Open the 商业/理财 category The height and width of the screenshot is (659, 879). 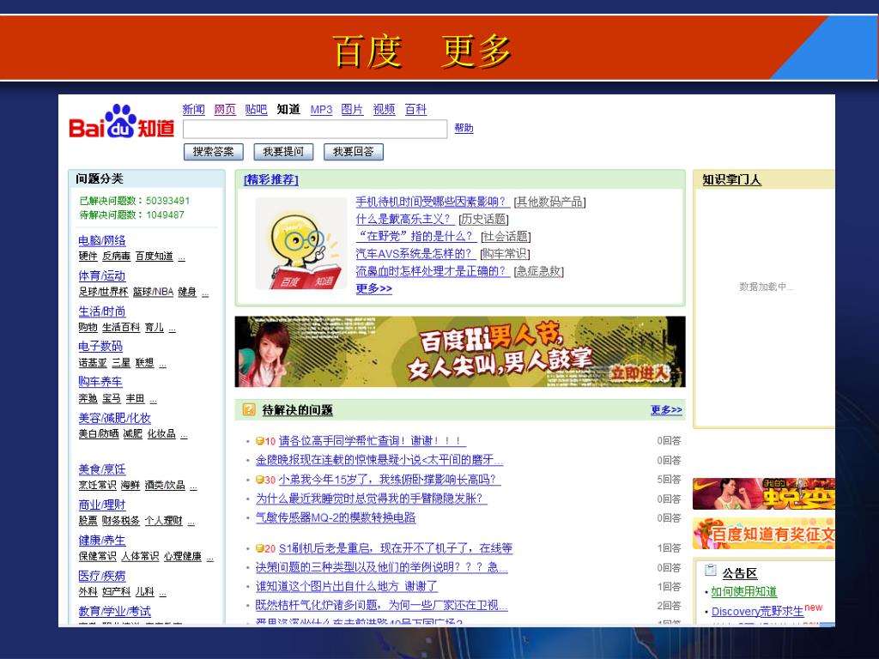tap(102, 505)
